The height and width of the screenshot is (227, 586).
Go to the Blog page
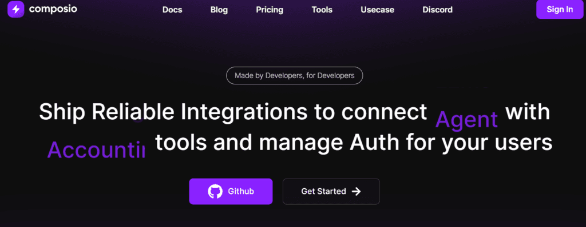[219, 10]
